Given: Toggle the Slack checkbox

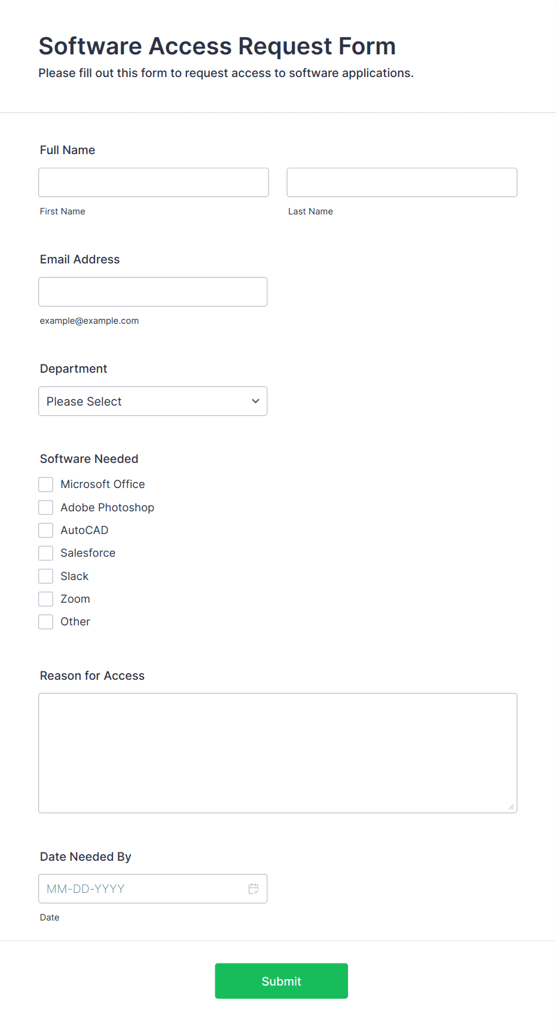Looking at the screenshot, I should [x=46, y=576].
